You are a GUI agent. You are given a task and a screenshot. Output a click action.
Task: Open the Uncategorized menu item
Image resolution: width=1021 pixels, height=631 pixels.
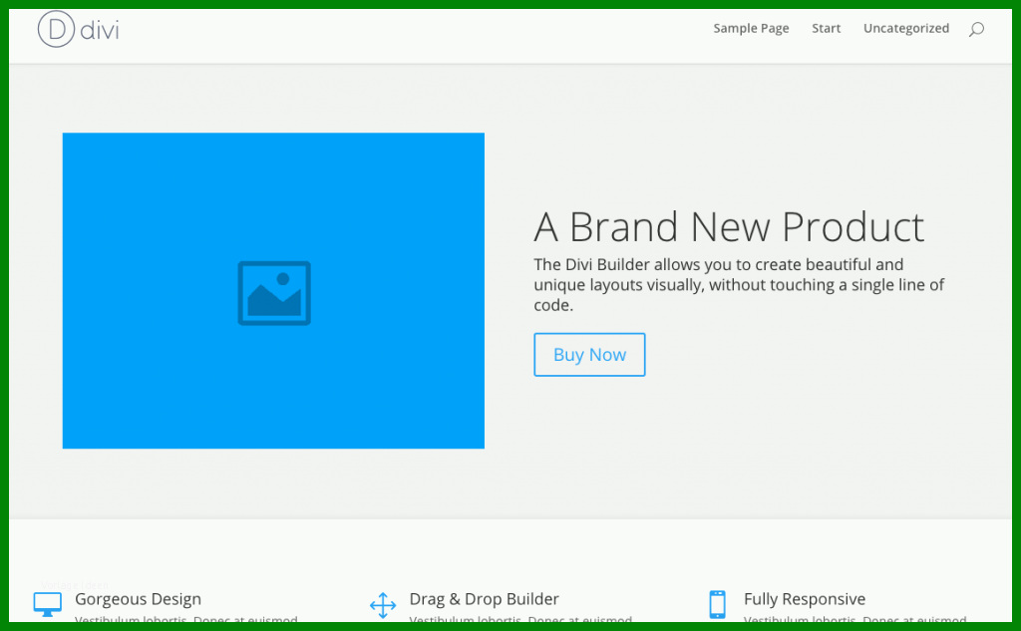[x=906, y=29]
